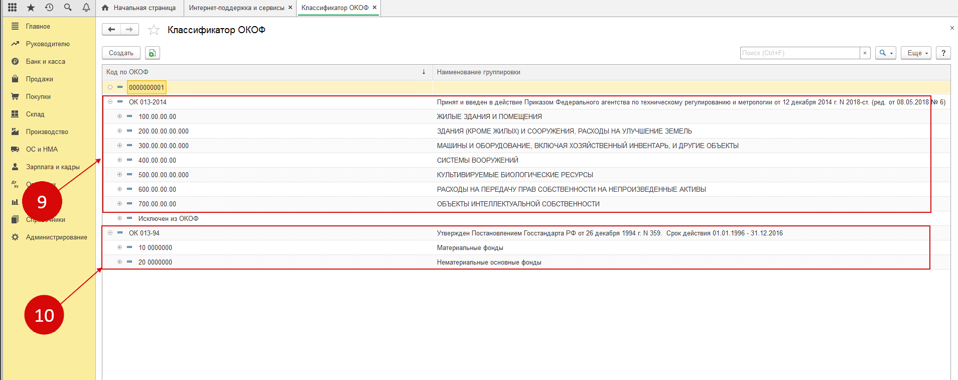
Task: Click the Покупки cart icon
Action: pyautogui.click(x=15, y=96)
